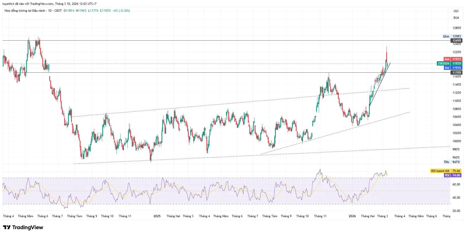
Task: Click the 1280'0 level on the price scale
Action: [457, 28]
